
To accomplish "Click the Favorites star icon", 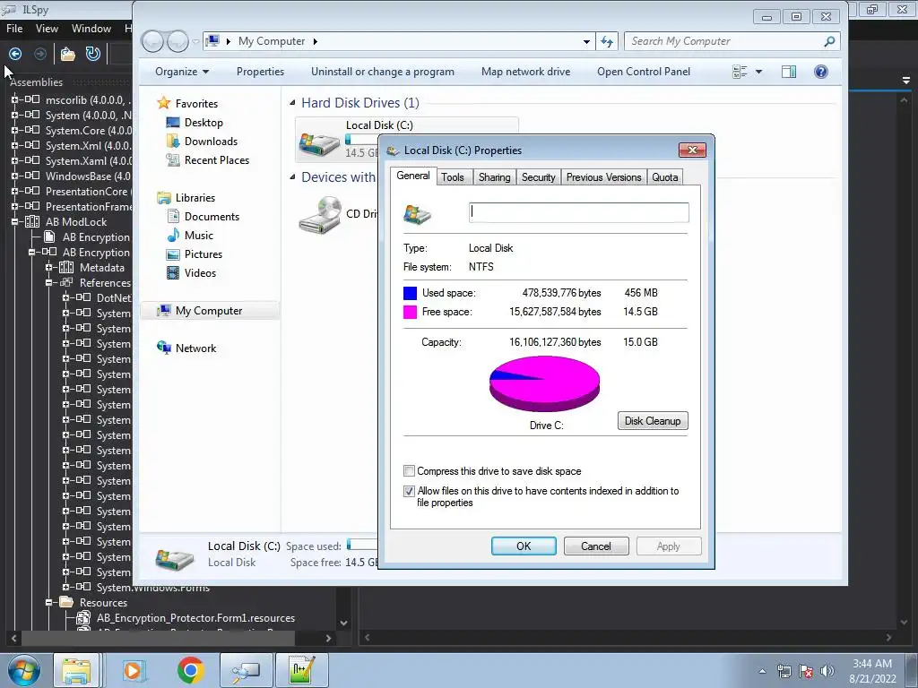I will coord(164,104).
